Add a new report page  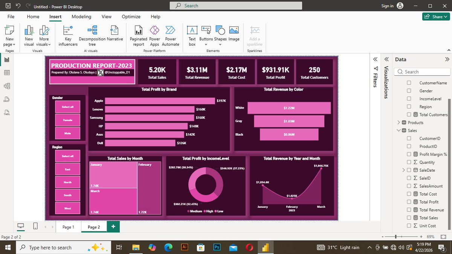pyautogui.click(x=113, y=227)
